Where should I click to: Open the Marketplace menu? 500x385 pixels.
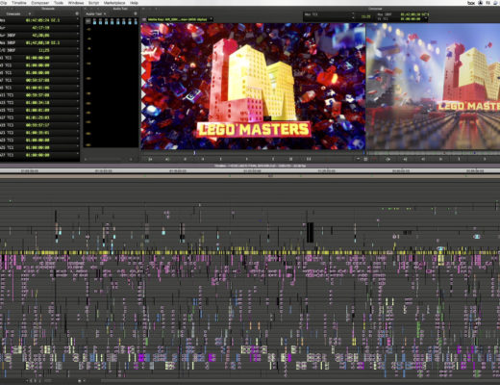pos(114,3)
